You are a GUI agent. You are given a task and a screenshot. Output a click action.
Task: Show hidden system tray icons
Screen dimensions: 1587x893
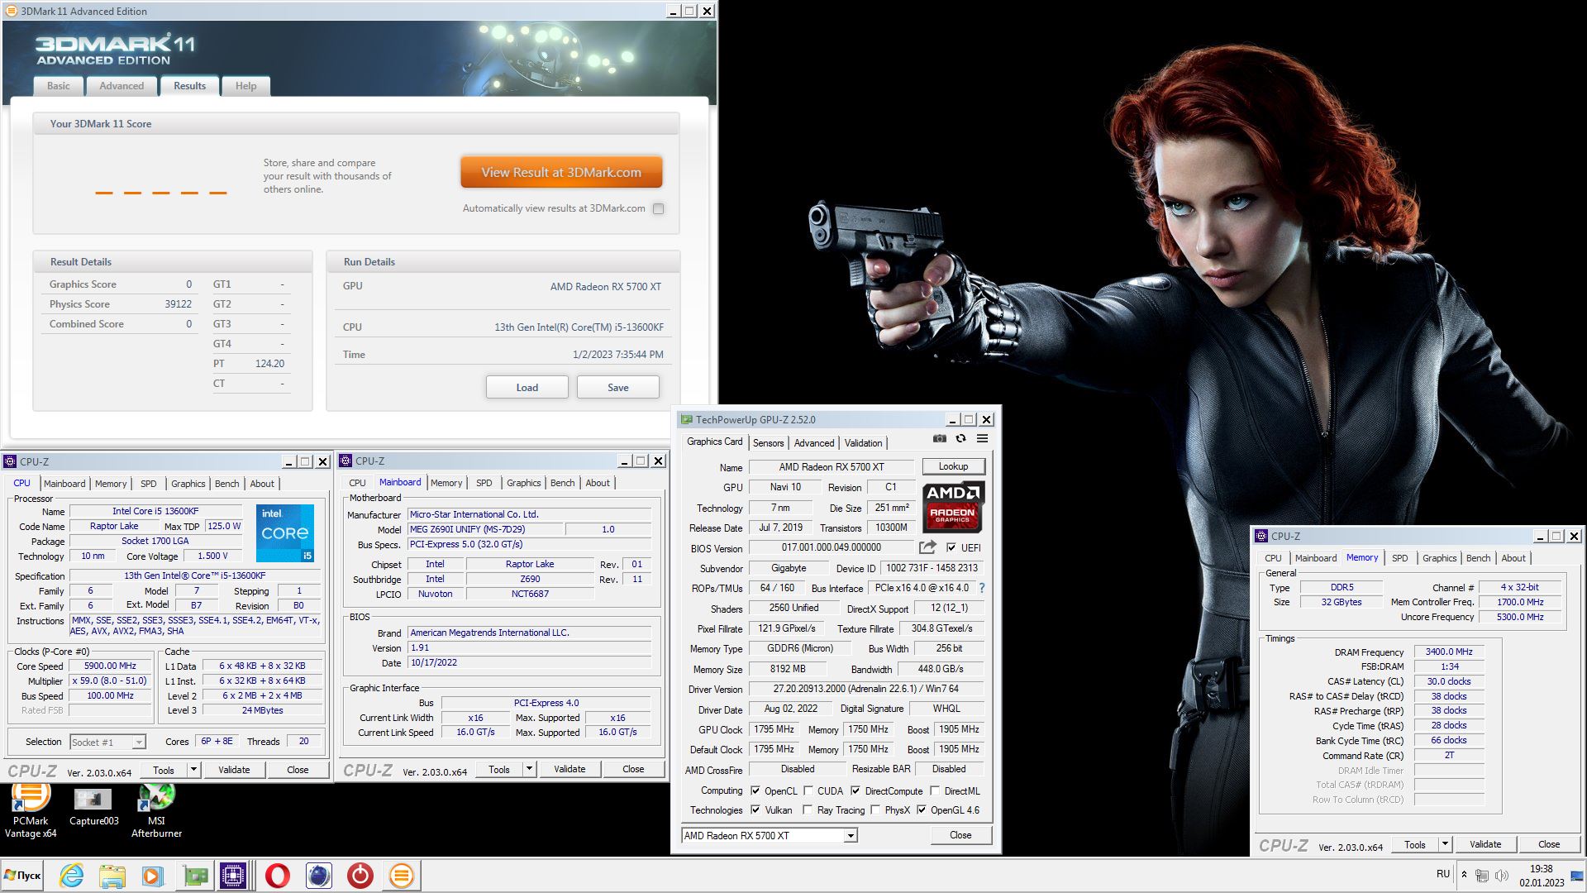pyautogui.click(x=1464, y=875)
